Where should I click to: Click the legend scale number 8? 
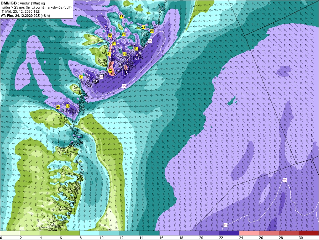pyautogui.click(x=81, y=238)
